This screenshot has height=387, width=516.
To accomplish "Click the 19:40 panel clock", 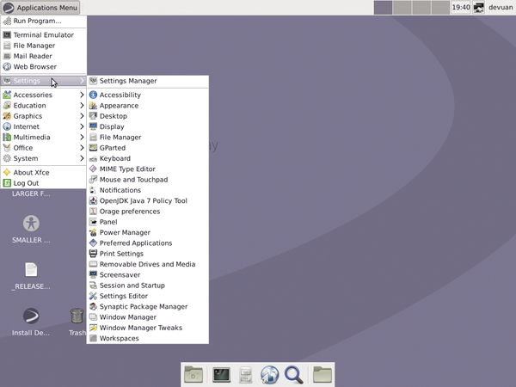I will [461, 7].
